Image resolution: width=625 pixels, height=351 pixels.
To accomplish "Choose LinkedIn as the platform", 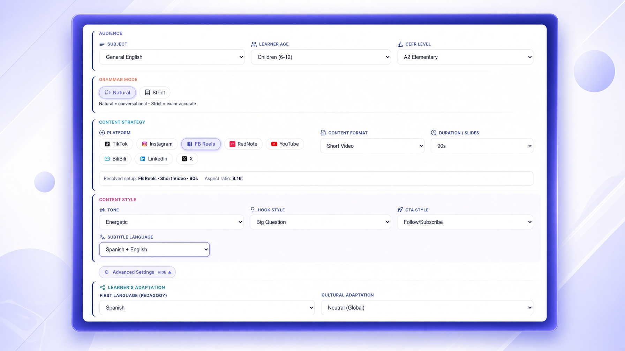I will (x=154, y=159).
